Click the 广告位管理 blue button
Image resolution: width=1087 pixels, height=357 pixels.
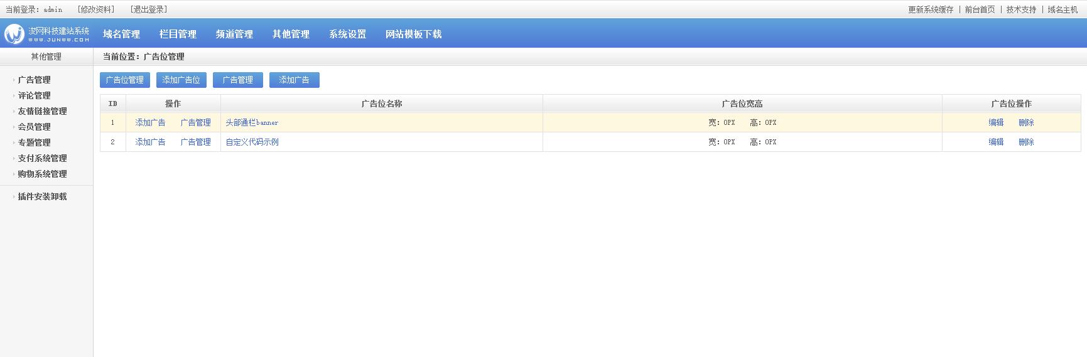(x=124, y=80)
